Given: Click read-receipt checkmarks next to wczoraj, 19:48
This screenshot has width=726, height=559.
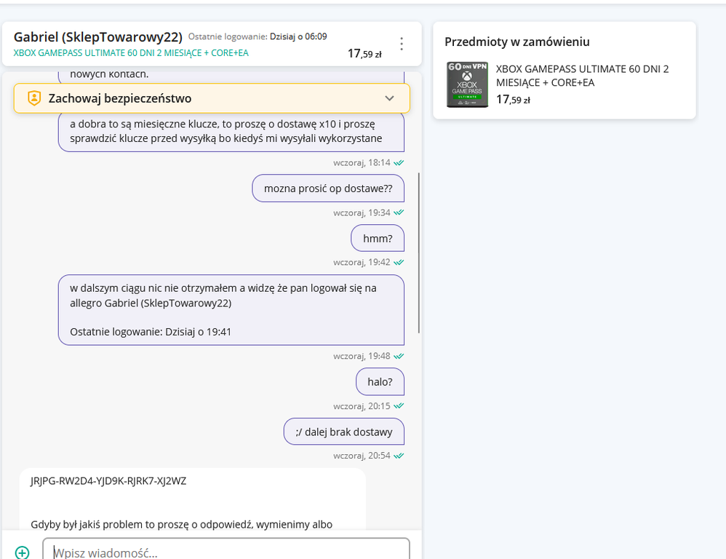Looking at the screenshot, I should pos(399,356).
